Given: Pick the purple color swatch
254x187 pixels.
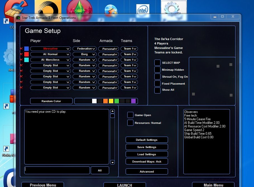Looking at the screenshot, I should coord(133,101).
